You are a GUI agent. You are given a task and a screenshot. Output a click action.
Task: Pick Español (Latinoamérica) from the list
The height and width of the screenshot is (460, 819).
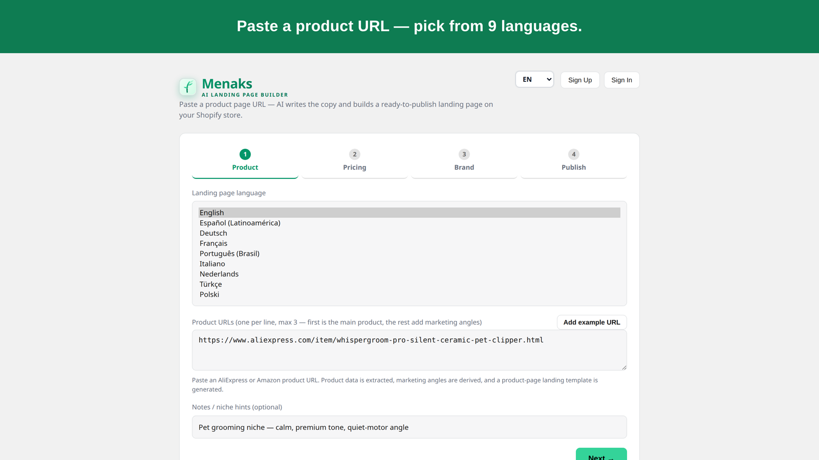[409, 223]
